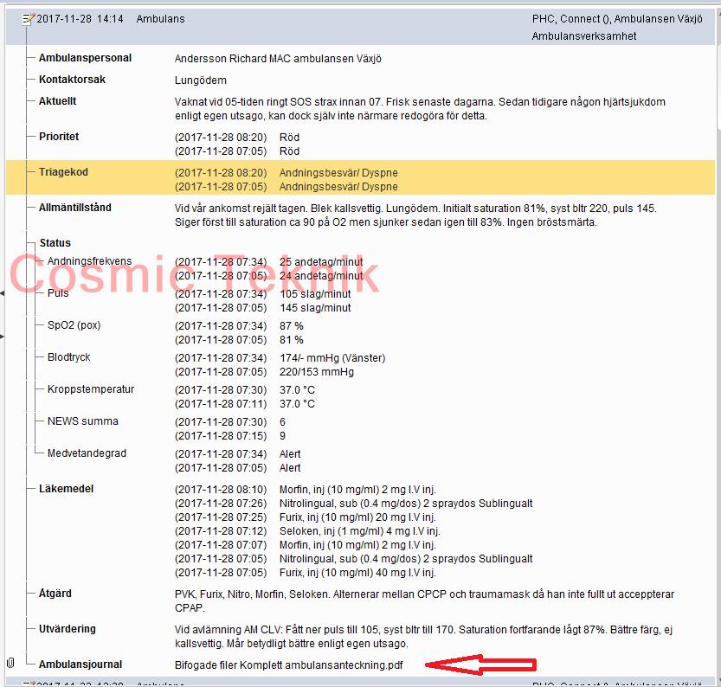Screen dimensions: 721x687
Task: Click the '87 %' SpO2 value
Action: pos(292,326)
